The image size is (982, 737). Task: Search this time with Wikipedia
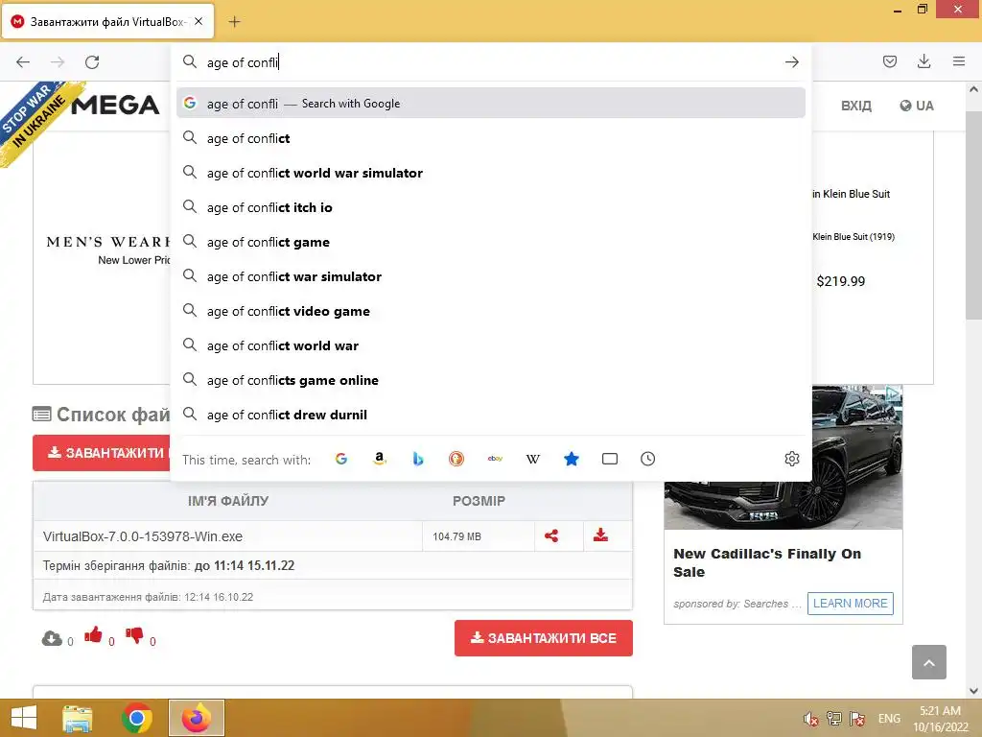tap(533, 459)
